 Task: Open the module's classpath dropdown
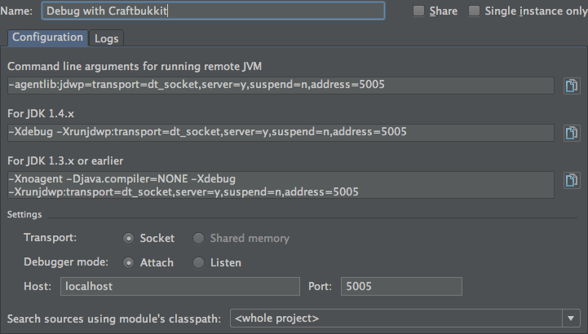click(x=400, y=318)
